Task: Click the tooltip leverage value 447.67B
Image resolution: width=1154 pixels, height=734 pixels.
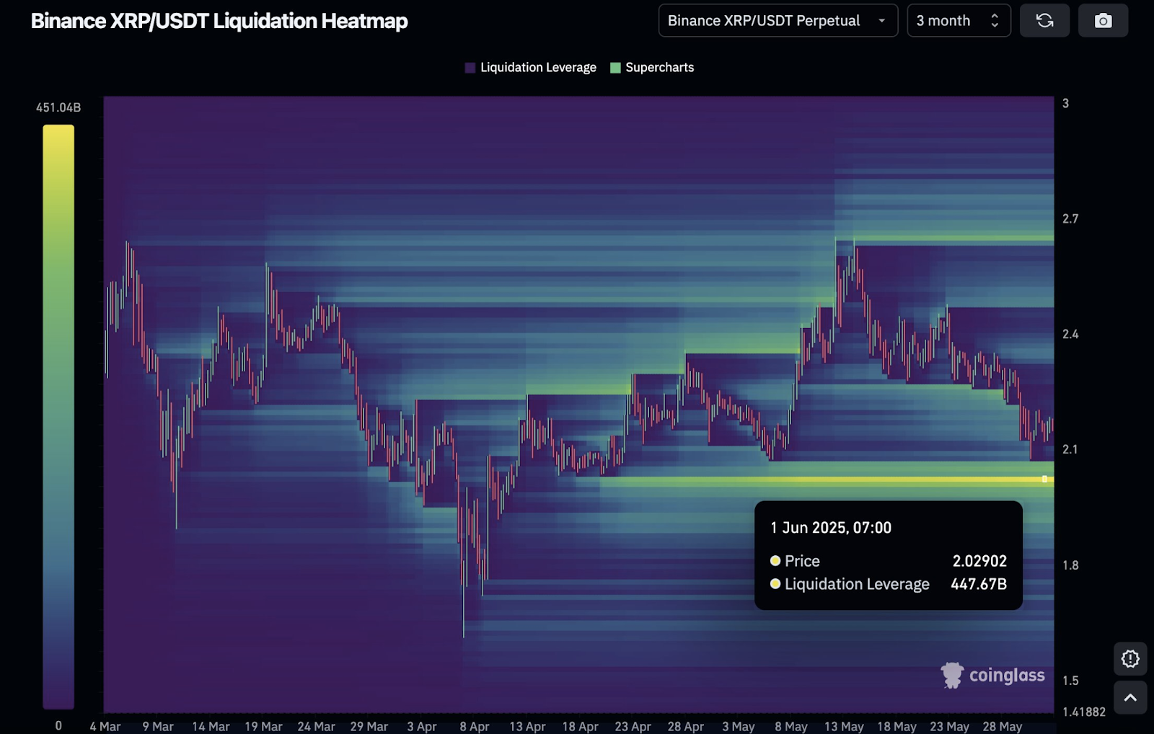Action: (979, 584)
